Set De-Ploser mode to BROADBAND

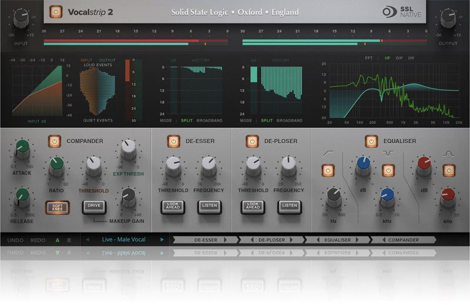(x=290, y=120)
